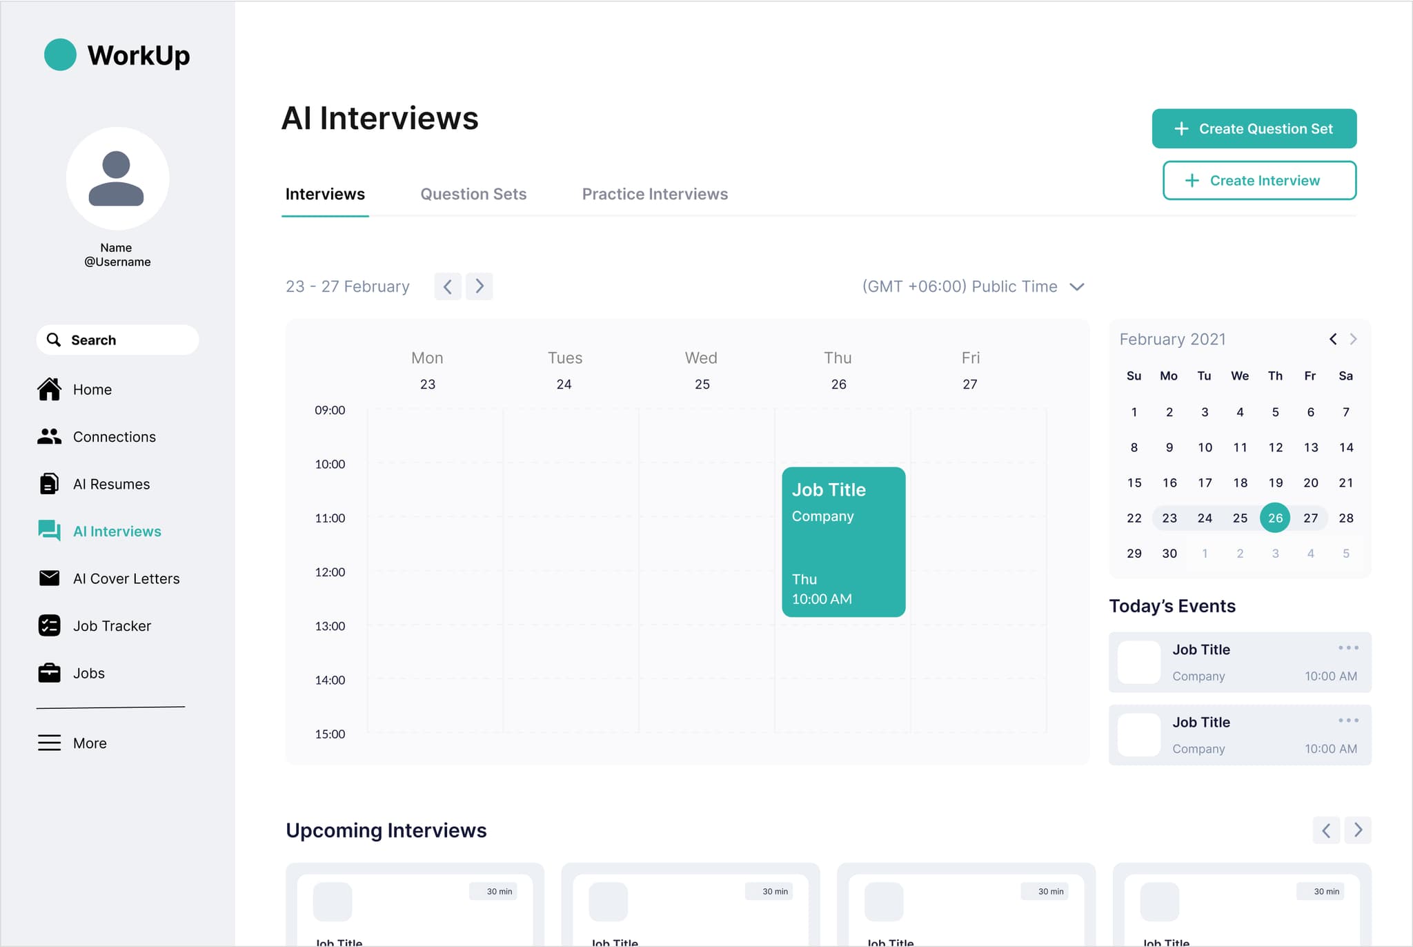1413x947 pixels.
Task: Select the Home icon in sidebar
Action: tap(50, 389)
